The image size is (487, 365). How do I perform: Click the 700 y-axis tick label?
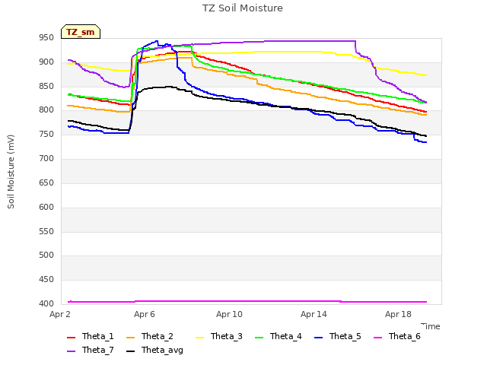pyautogui.click(x=46, y=159)
